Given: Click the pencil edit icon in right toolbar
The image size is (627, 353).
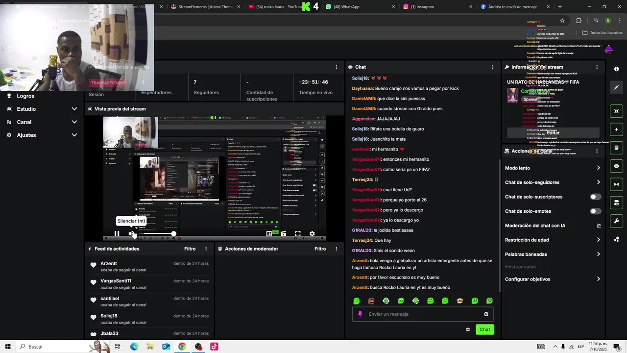Looking at the screenshot, I should 617,87.
